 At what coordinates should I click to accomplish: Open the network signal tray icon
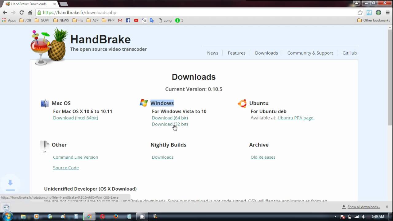[356, 217]
